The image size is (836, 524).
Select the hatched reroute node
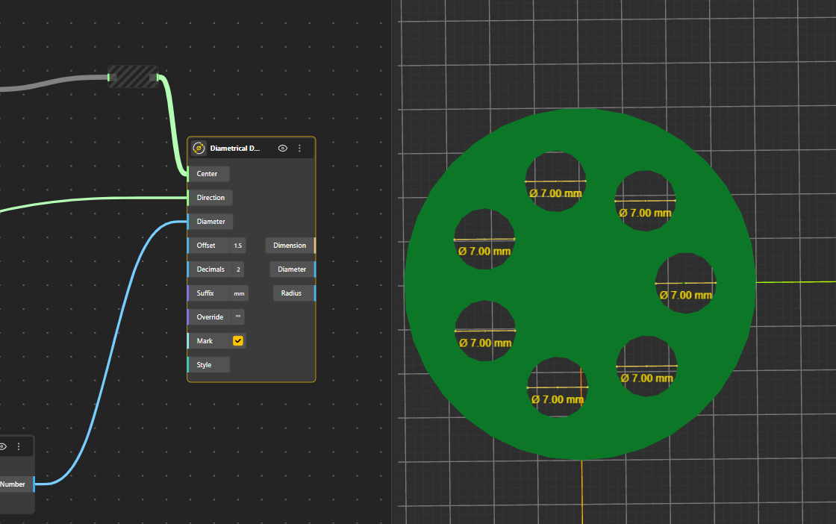[x=133, y=76]
